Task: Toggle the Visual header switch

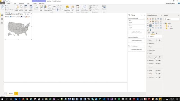Action: [159, 77]
